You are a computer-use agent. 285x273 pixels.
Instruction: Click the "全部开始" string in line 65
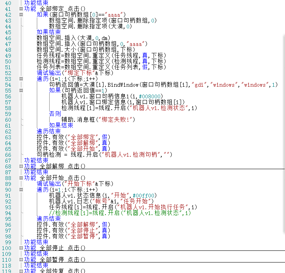[x=83, y=149]
